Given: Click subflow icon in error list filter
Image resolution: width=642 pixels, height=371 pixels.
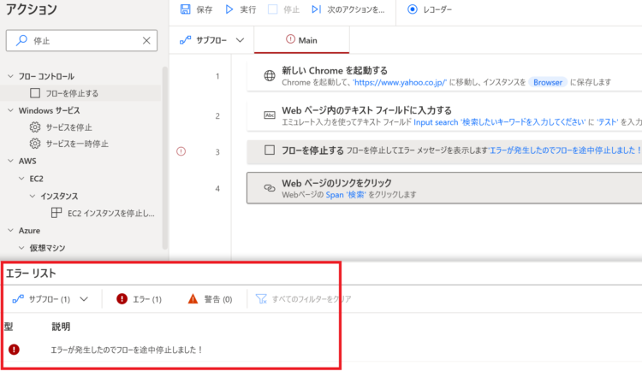Looking at the screenshot, I should tap(18, 299).
